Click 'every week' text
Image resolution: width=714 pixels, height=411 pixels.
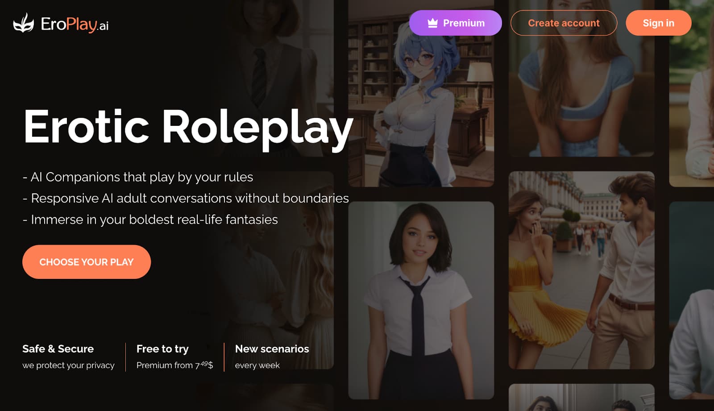pyautogui.click(x=257, y=365)
